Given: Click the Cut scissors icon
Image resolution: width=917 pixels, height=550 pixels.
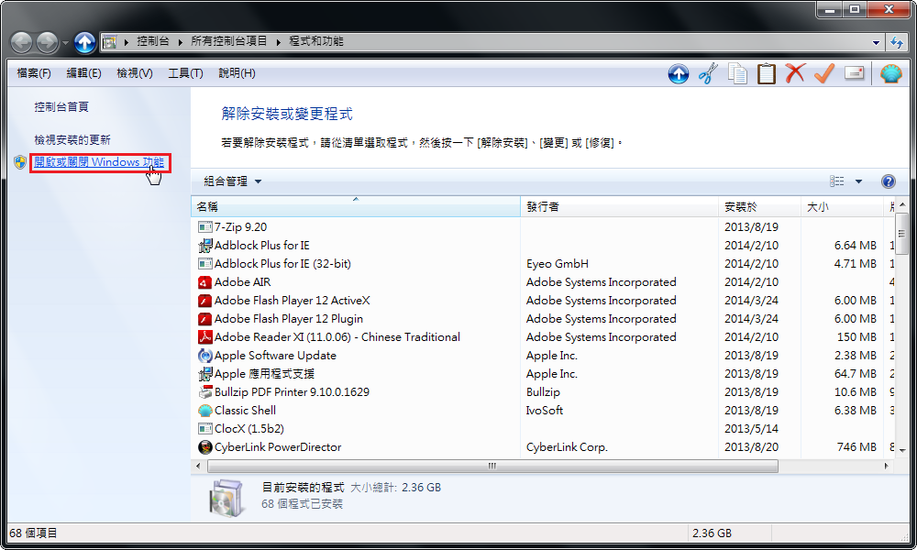Looking at the screenshot, I should coord(708,74).
